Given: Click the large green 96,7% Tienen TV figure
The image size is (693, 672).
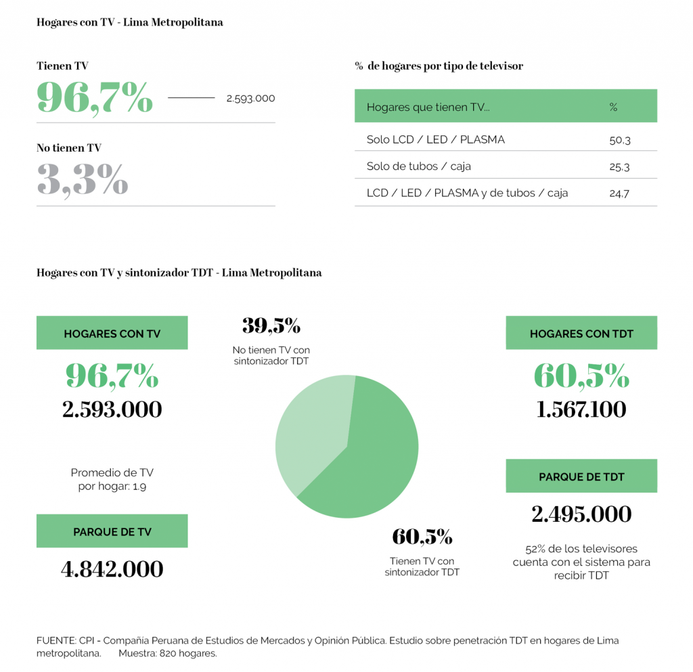Looking at the screenshot, I should pyautogui.click(x=95, y=98).
